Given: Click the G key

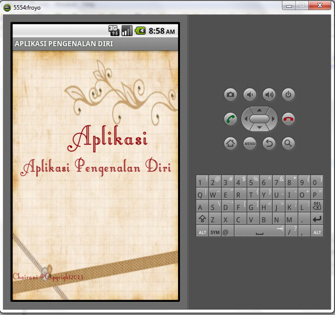Looking at the screenshot, I should click(x=253, y=206).
